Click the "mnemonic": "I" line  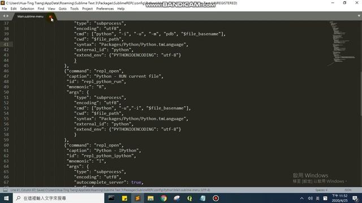[86, 161]
